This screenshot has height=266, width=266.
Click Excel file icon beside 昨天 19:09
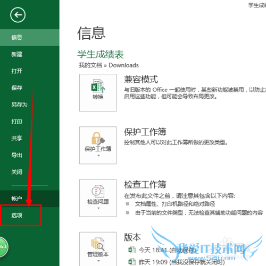132,262
